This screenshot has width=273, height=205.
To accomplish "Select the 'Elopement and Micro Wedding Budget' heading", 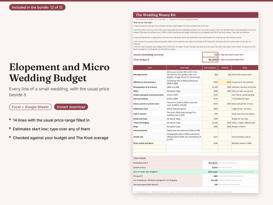I will [x=59, y=73].
